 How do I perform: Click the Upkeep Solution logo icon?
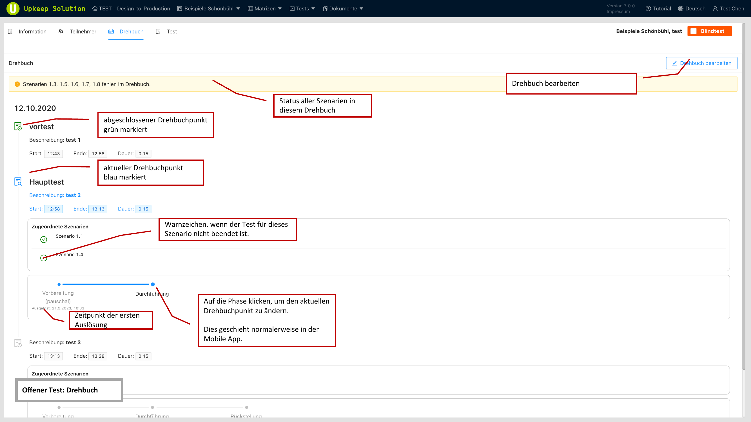13,8
